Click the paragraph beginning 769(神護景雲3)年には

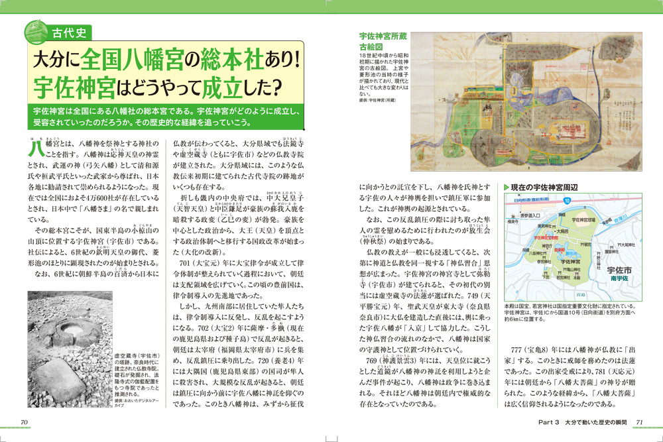[425, 382]
